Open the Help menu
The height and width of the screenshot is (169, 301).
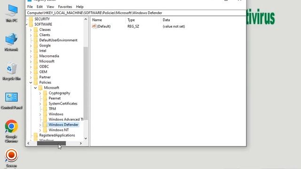(x=79, y=7)
